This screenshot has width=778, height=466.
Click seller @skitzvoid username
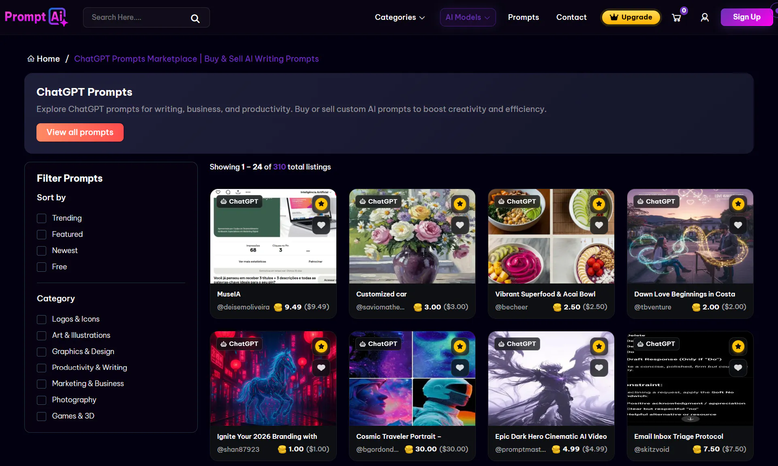click(x=652, y=449)
